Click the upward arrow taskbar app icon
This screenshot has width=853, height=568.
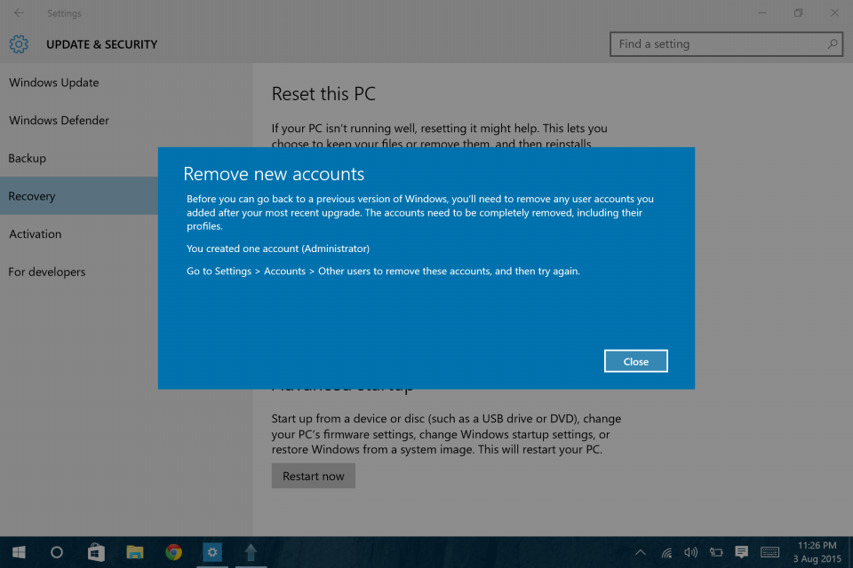(x=251, y=552)
